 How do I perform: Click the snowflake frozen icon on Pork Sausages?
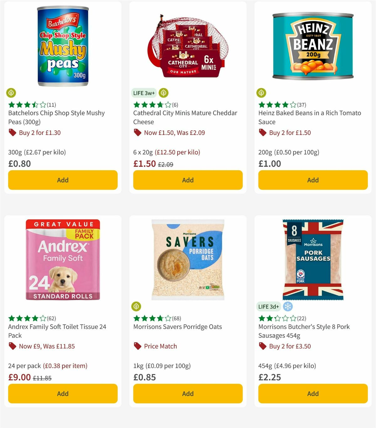click(x=287, y=306)
